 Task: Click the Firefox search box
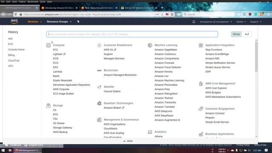pos(209,14)
